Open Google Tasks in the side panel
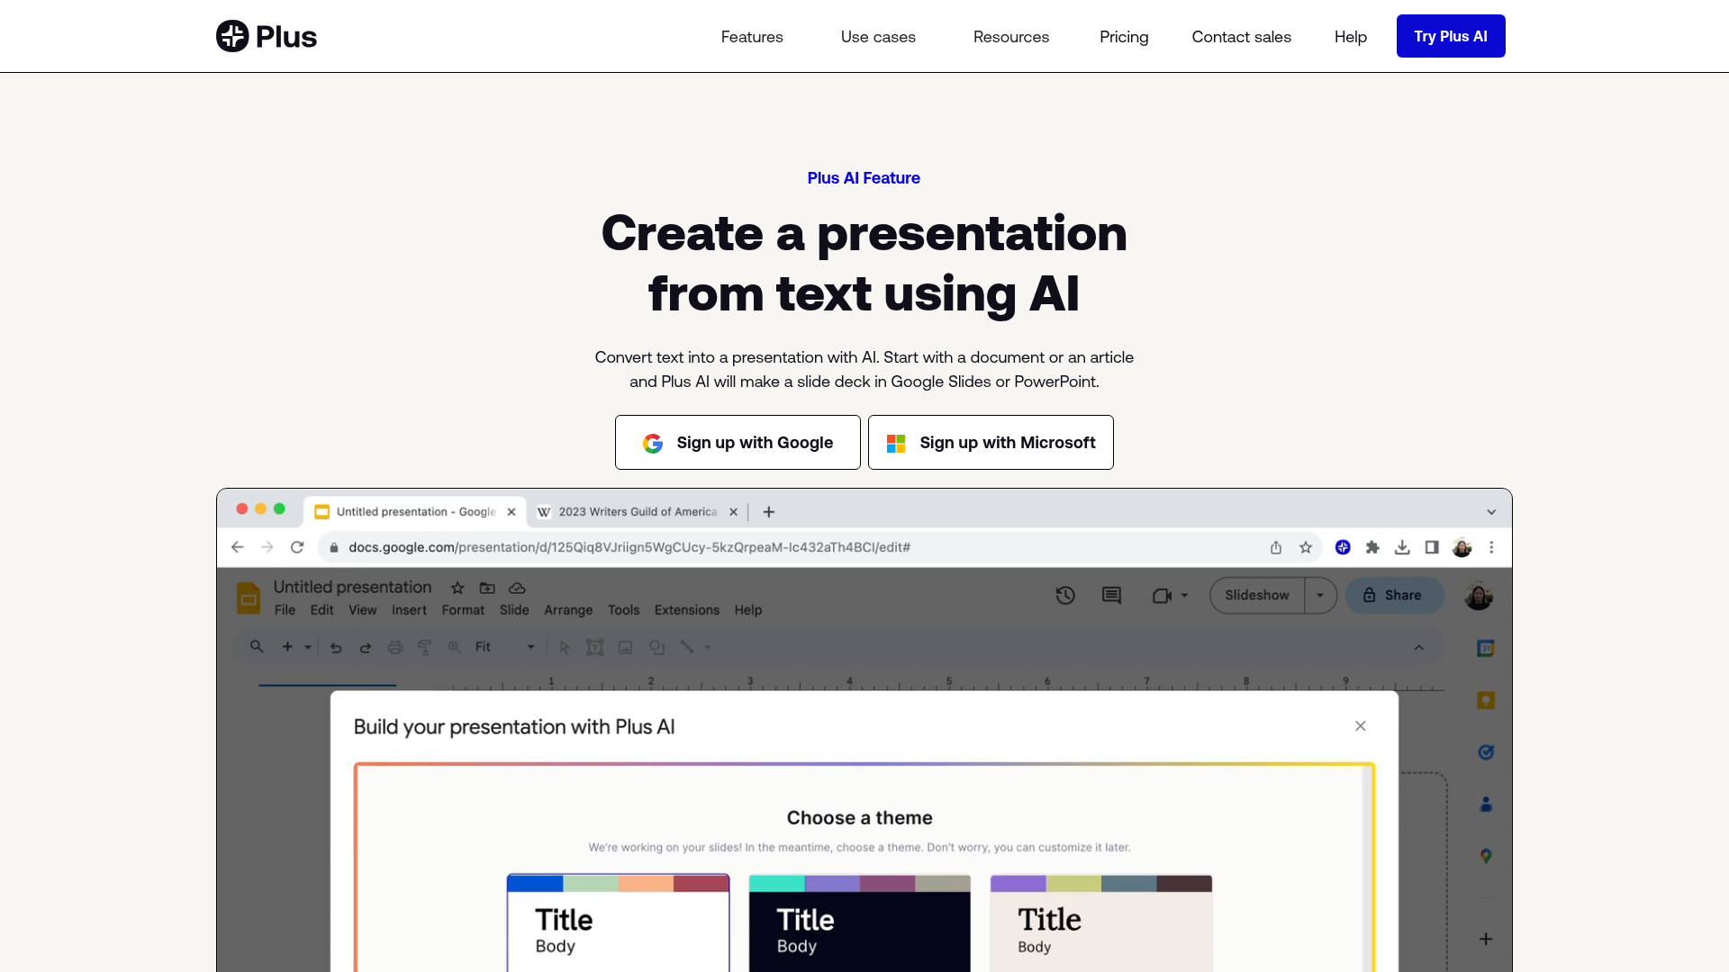 point(1486,752)
